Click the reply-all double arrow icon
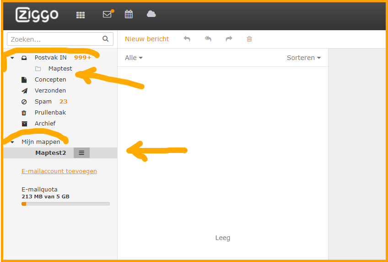The width and height of the screenshot is (388, 262). tap(208, 39)
